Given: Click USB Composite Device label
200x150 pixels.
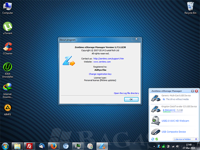Looking at the screenshot, I should (174, 132).
